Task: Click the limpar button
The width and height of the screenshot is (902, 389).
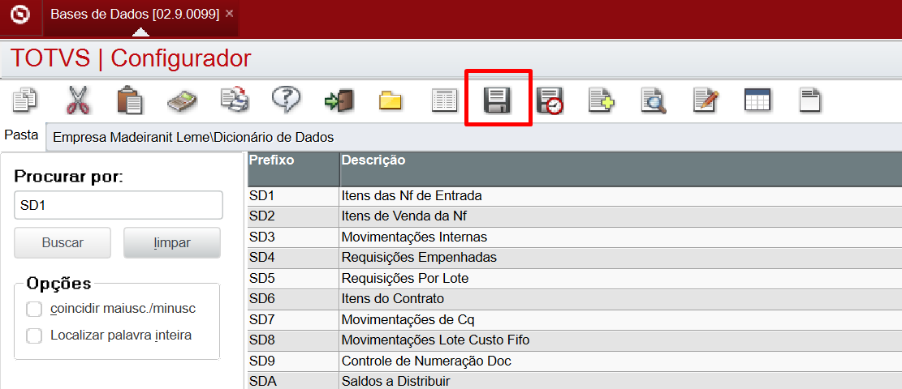Action: click(x=172, y=243)
